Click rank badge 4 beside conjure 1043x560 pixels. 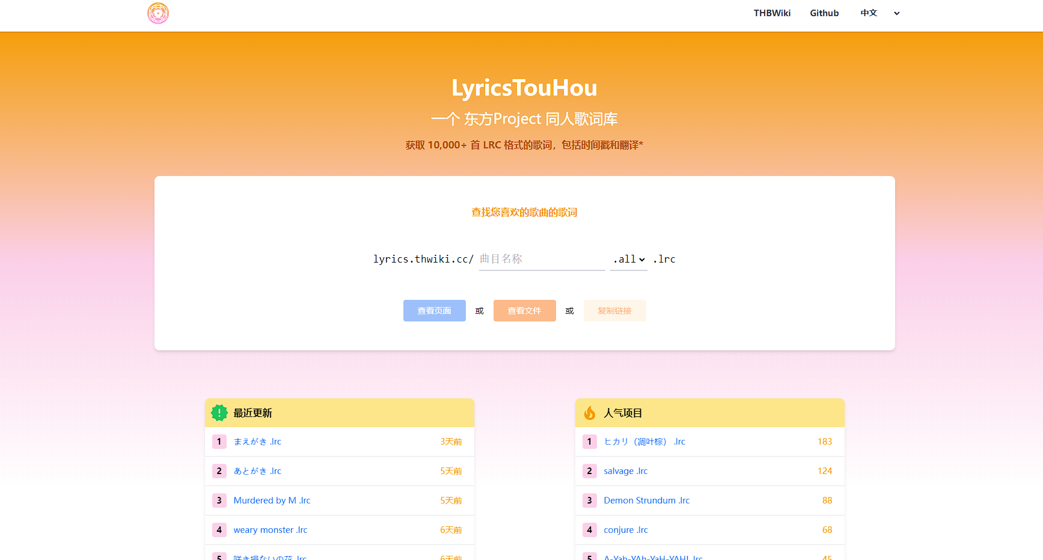click(590, 530)
